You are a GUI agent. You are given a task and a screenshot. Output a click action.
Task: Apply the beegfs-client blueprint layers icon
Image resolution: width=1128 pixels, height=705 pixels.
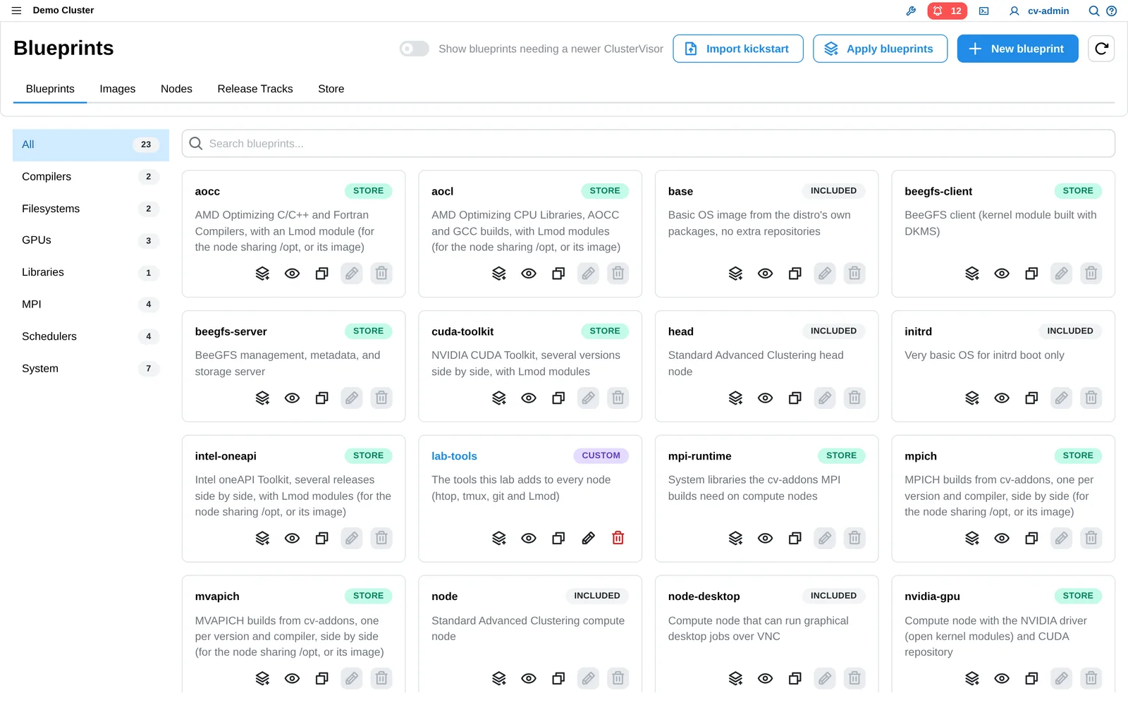(x=972, y=274)
